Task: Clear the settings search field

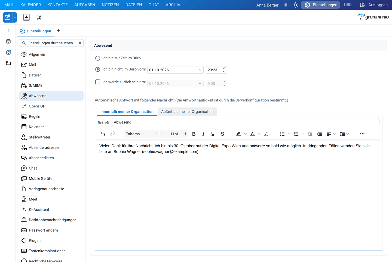Action: (x=80, y=43)
